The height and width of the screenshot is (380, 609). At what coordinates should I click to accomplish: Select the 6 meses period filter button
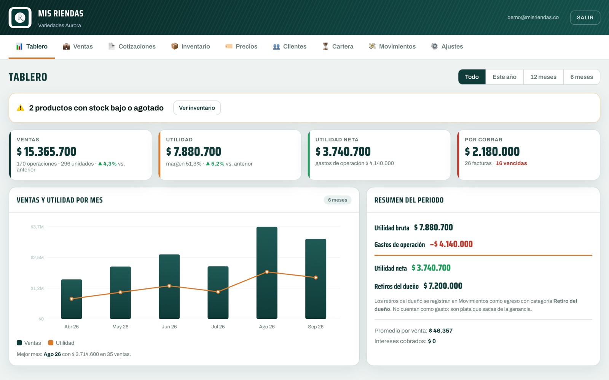point(582,77)
